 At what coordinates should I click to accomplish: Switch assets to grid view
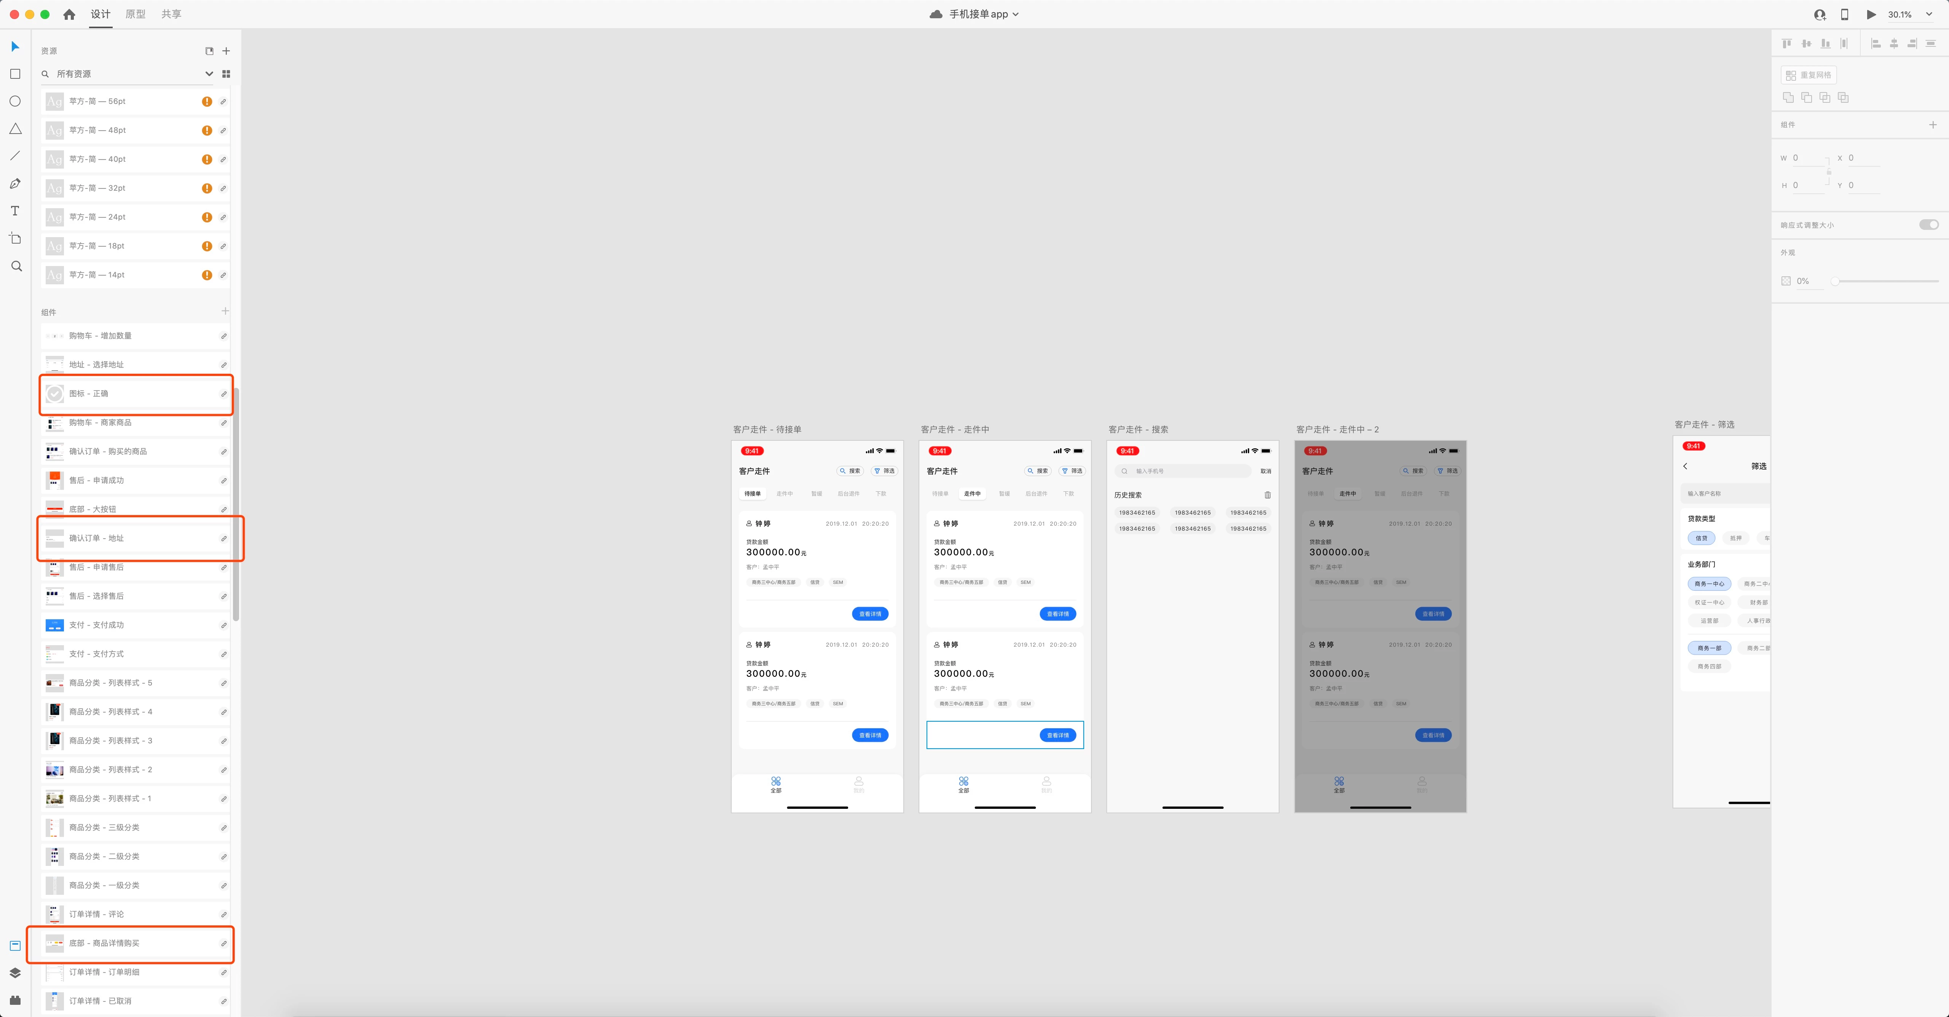pos(226,74)
